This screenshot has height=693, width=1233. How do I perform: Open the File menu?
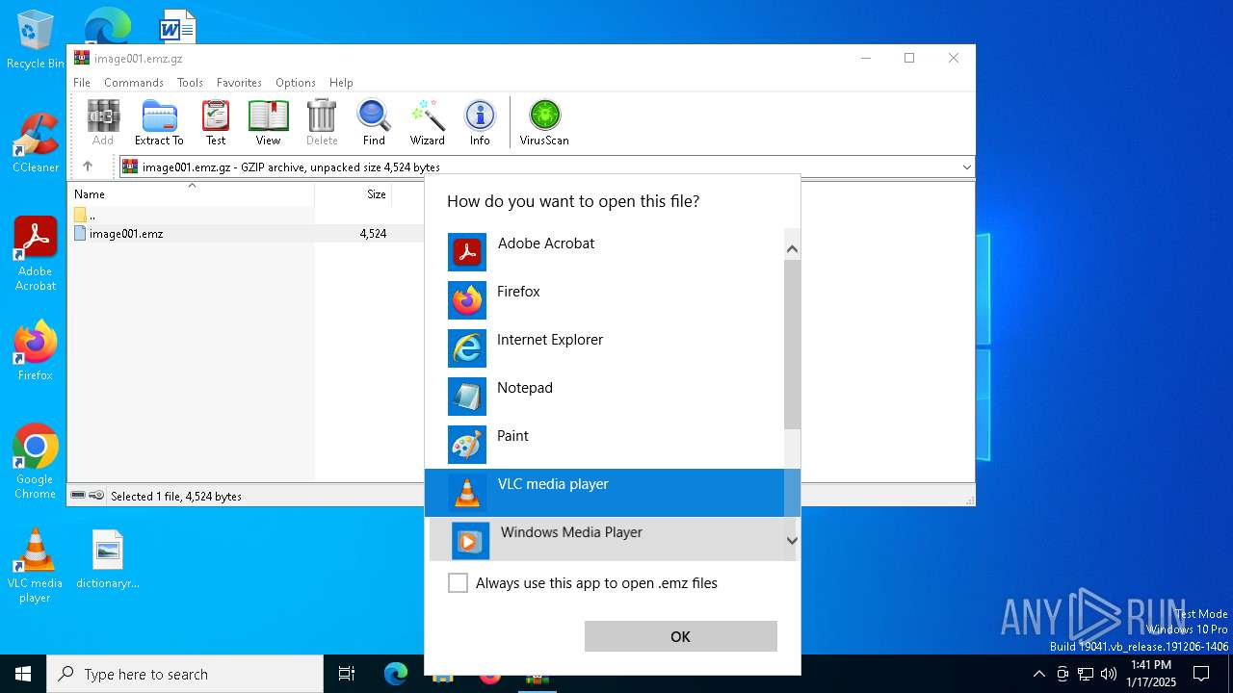[82, 83]
